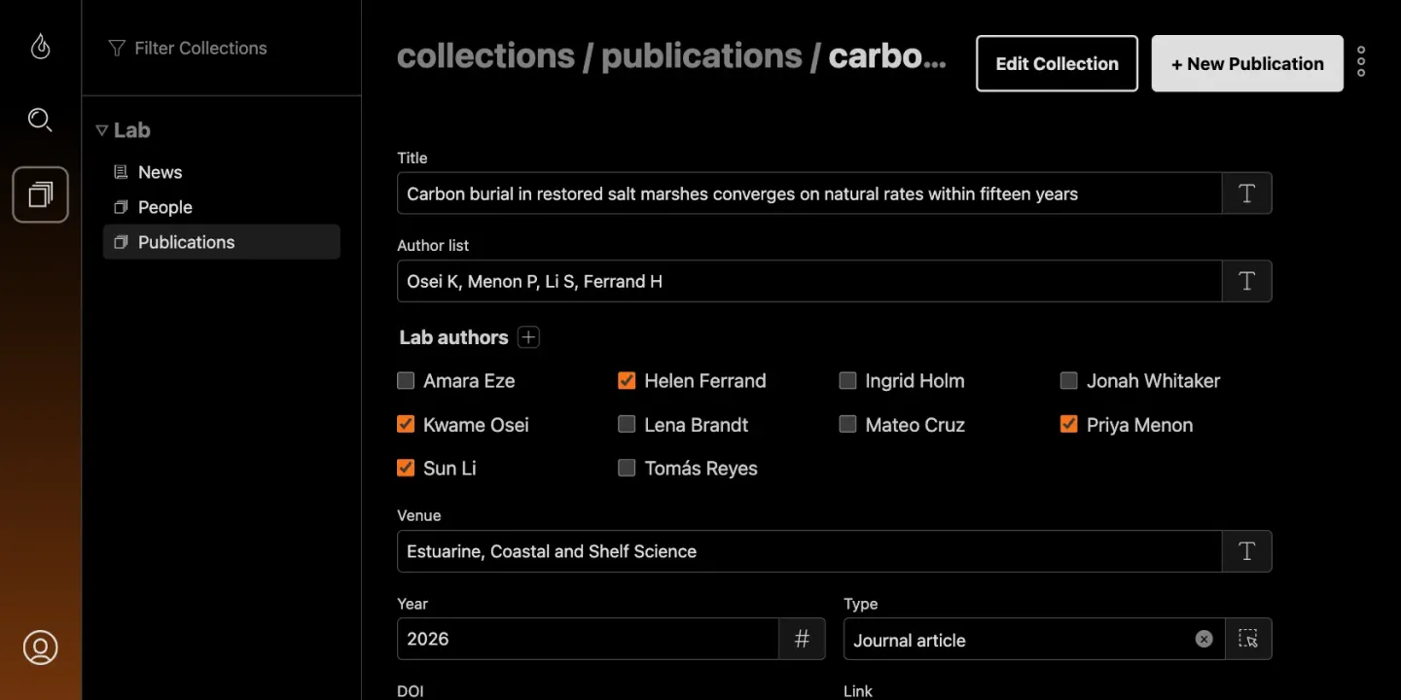
Task: Click the select icon beside the Type field
Action: [x=1248, y=639]
